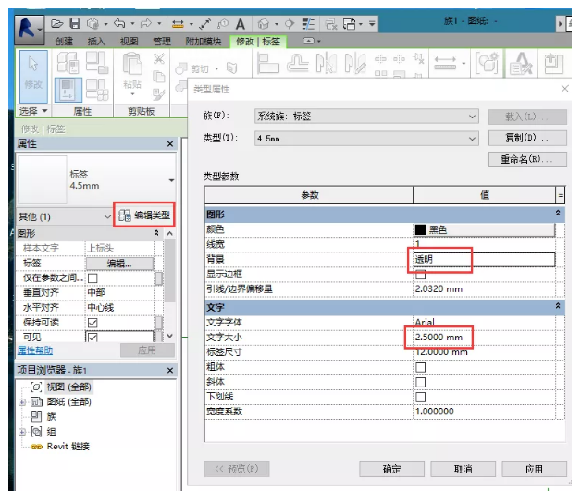Click the Background value field showing 透明
This screenshot has width=581, height=491.
pos(484,259)
